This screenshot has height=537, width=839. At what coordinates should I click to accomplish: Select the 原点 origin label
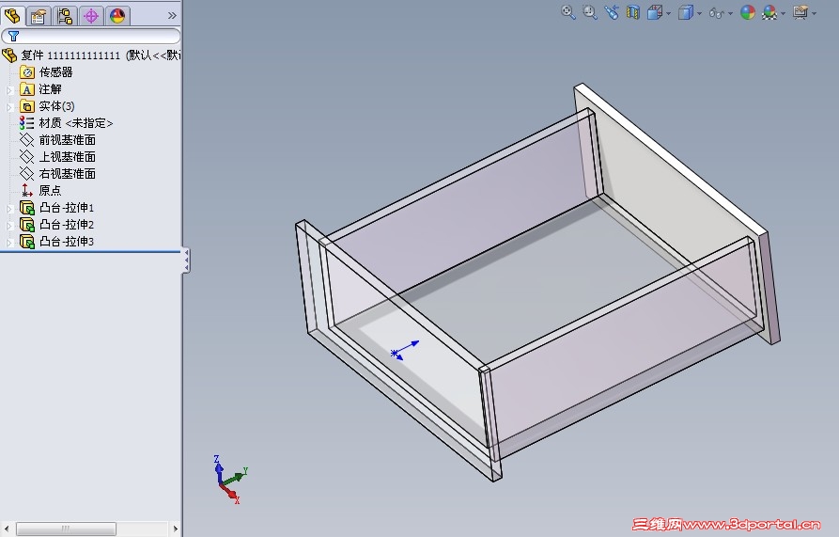click(x=51, y=191)
